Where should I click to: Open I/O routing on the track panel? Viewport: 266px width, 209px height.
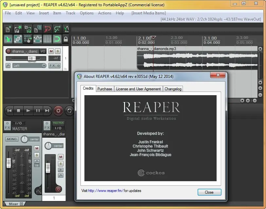43,51
